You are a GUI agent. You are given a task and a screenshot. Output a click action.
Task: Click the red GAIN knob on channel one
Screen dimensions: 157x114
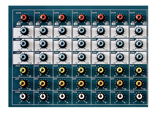[x=25, y=18]
